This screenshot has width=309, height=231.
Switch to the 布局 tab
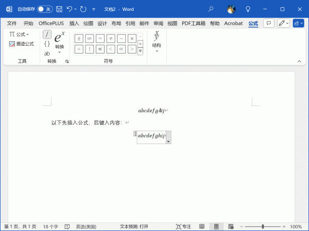(x=116, y=24)
